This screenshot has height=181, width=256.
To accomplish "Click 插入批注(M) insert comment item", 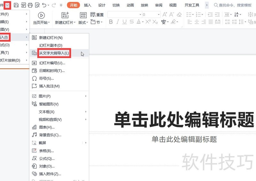I will coord(49,86).
